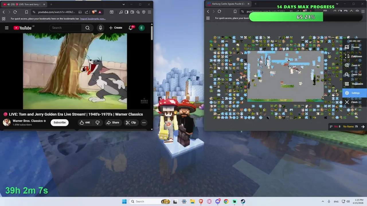The width and height of the screenshot is (367, 206).
Task: Open the Windows Start menu
Action: pyautogui.click(x=124, y=201)
